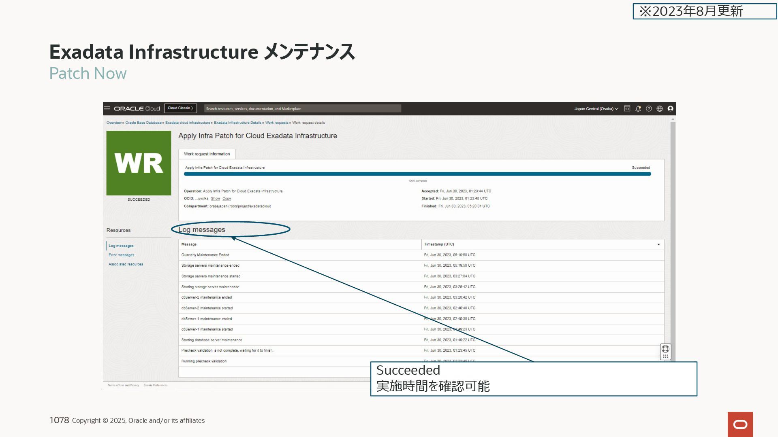778x437 pixels.
Task: Click the life ring support widget
Action: [665, 349]
